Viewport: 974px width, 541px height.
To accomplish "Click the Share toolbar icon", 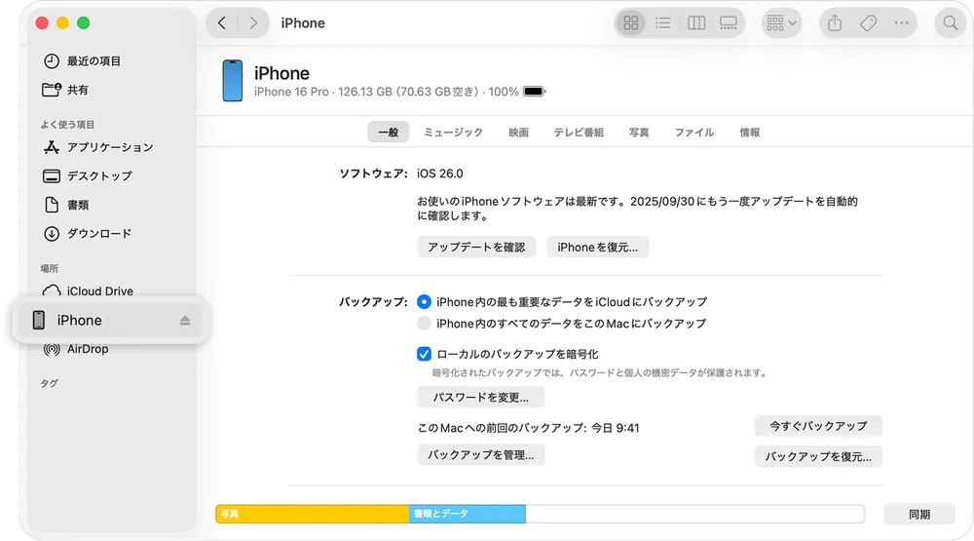I will pyautogui.click(x=835, y=23).
